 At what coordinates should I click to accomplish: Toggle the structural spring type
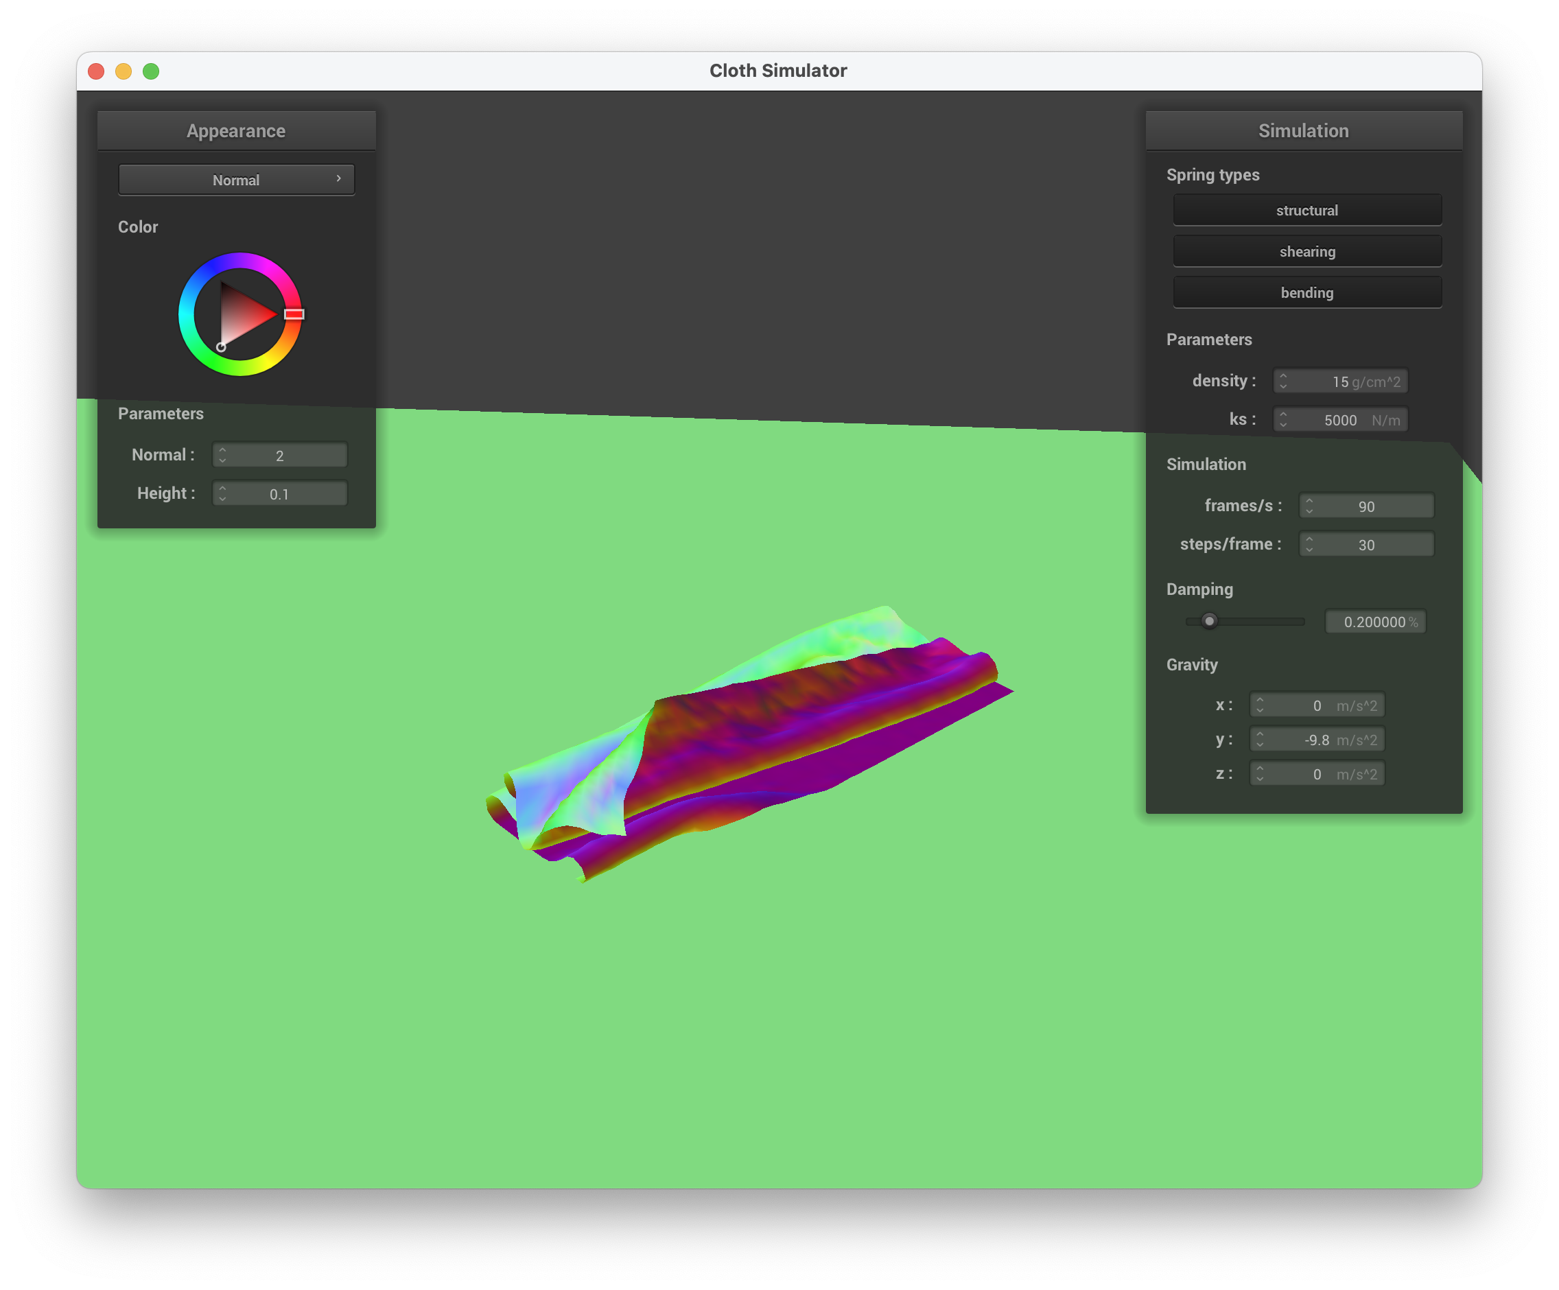[1306, 210]
